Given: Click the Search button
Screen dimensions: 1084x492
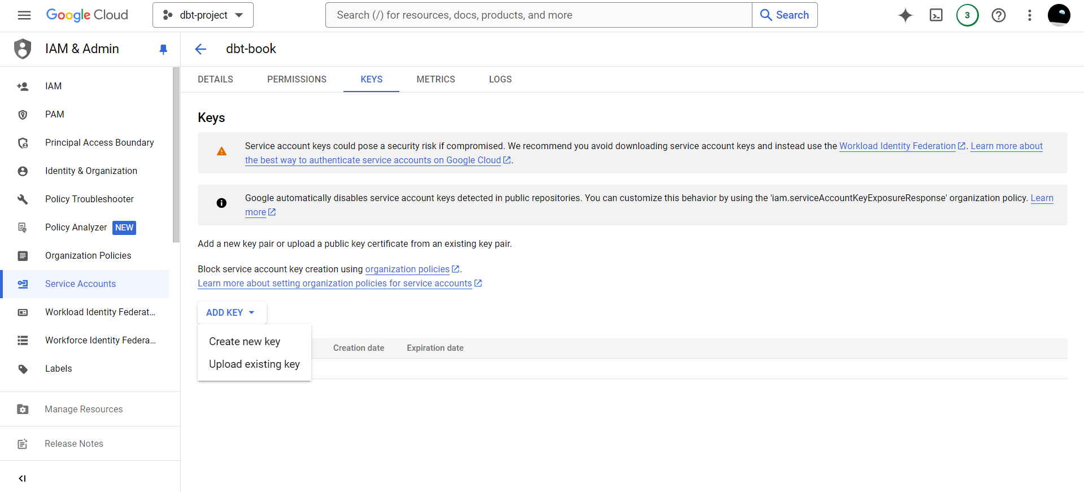Looking at the screenshot, I should coord(785,15).
